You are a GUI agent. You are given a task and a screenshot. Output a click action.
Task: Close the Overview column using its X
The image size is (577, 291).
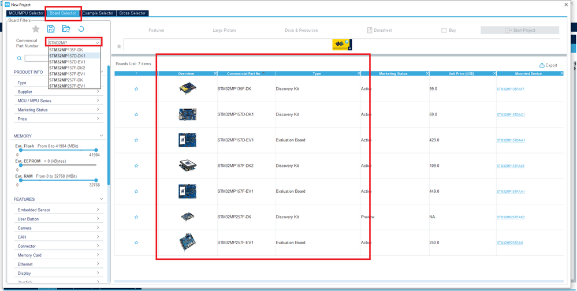215,73
